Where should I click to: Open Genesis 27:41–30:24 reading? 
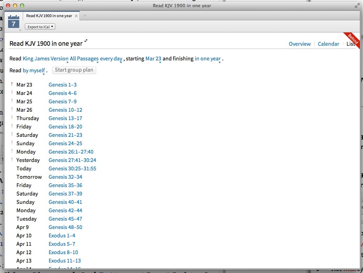(72, 160)
